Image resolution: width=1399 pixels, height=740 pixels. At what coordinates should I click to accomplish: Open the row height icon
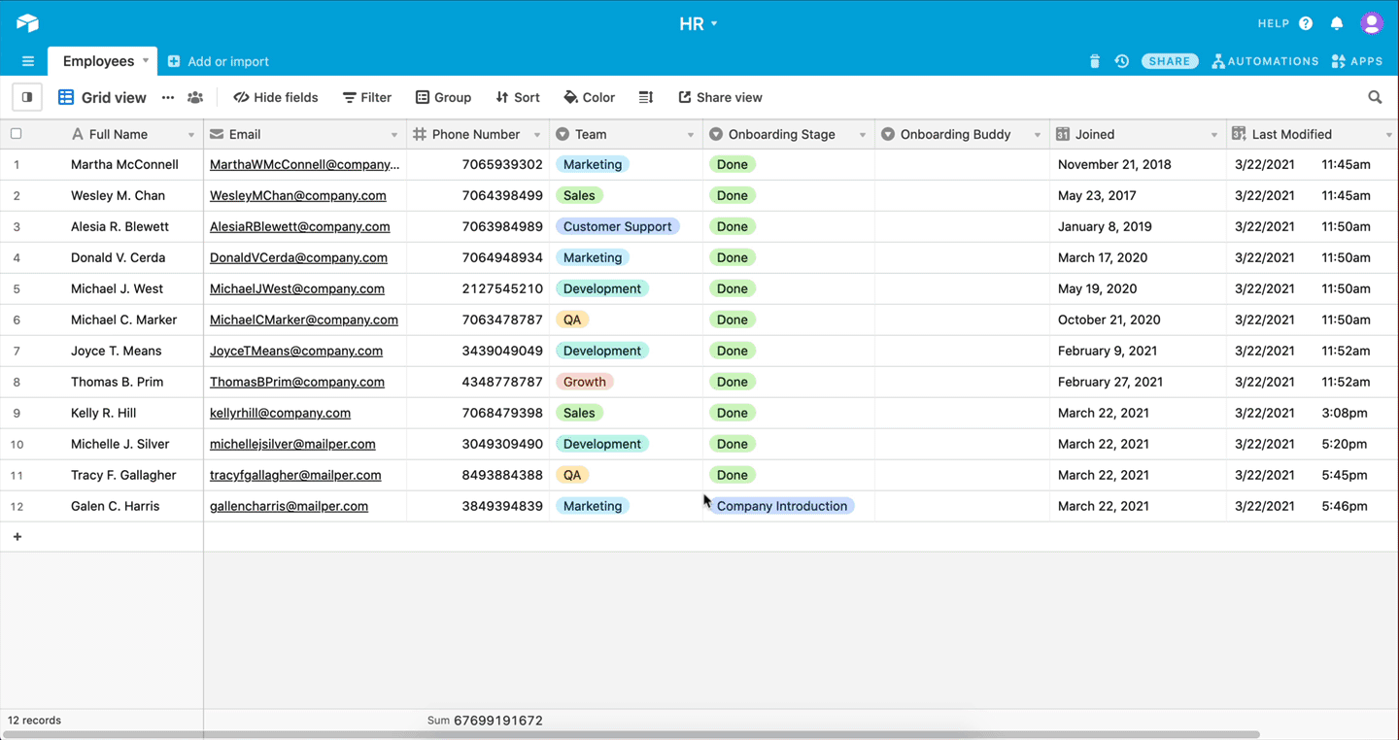(x=646, y=97)
